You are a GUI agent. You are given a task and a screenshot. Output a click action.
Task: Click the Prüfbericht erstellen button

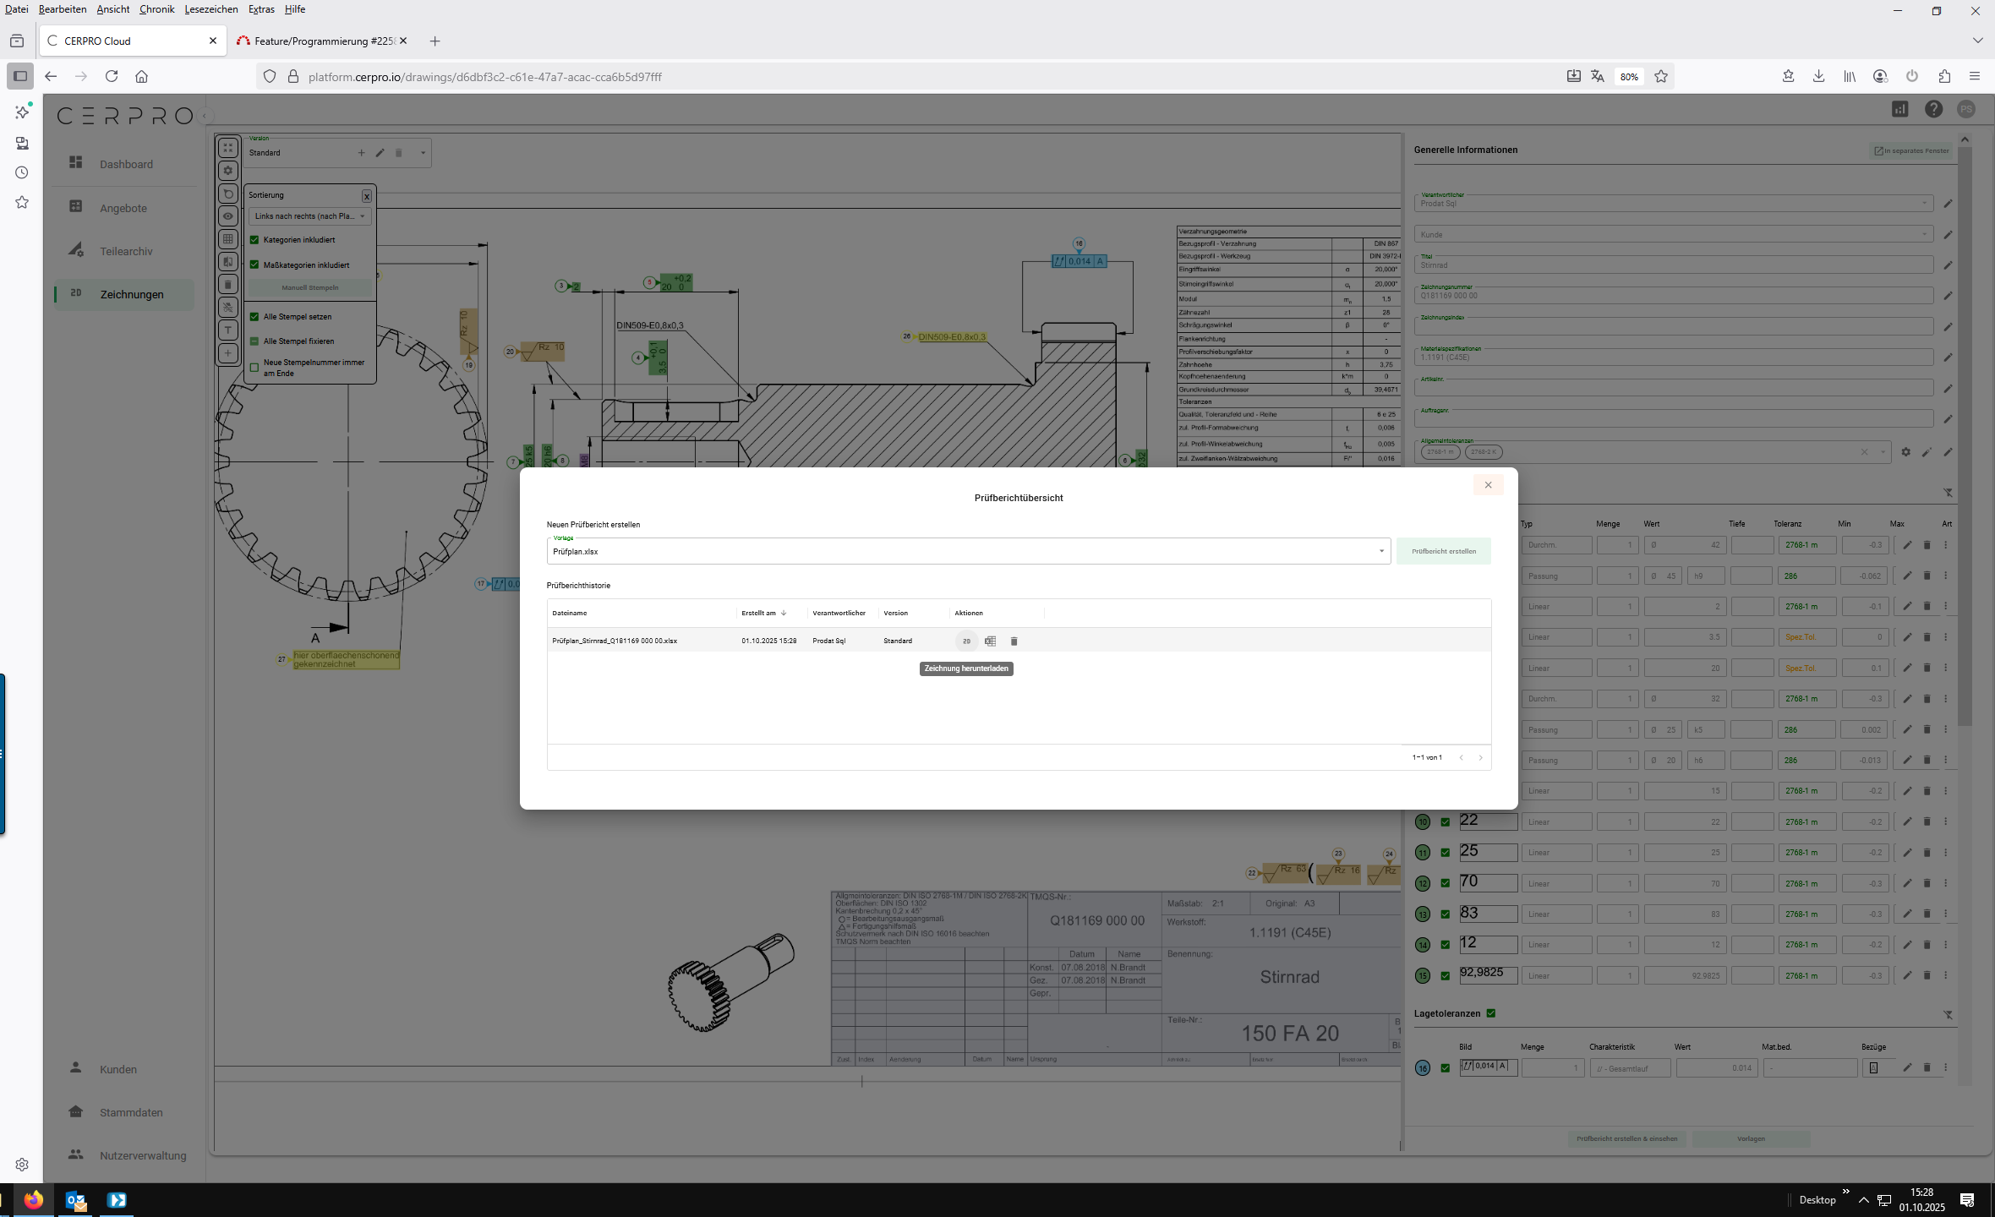tap(1443, 551)
